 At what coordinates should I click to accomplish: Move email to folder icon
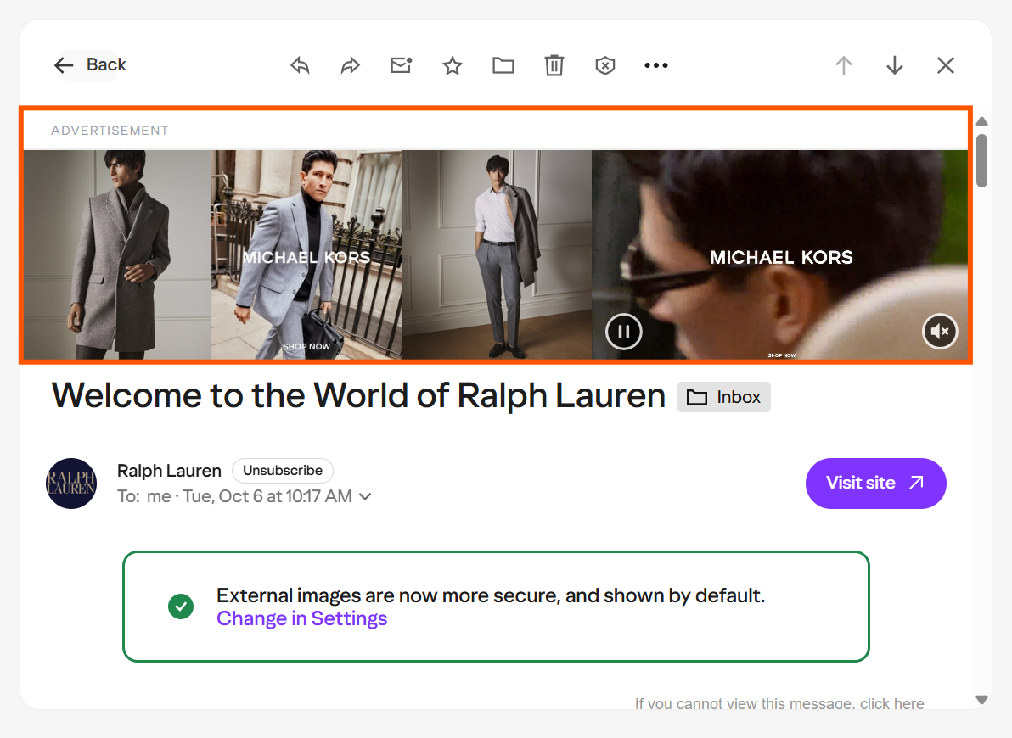click(x=503, y=65)
